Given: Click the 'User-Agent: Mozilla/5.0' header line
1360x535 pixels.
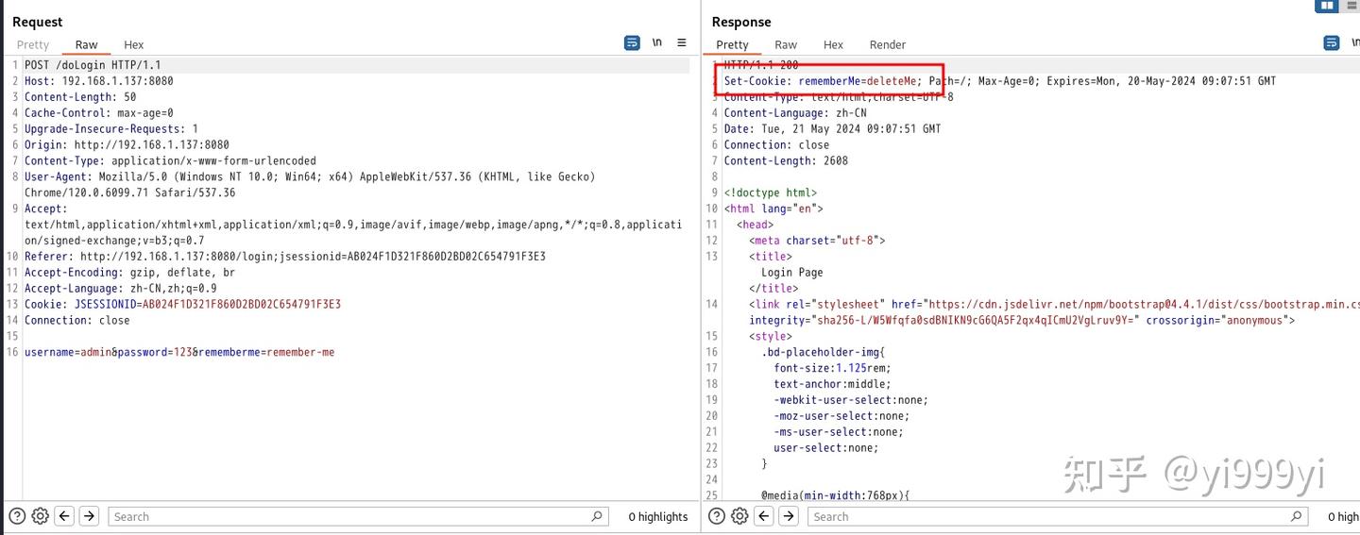Looking at the screenshot, I should point(310,177).
